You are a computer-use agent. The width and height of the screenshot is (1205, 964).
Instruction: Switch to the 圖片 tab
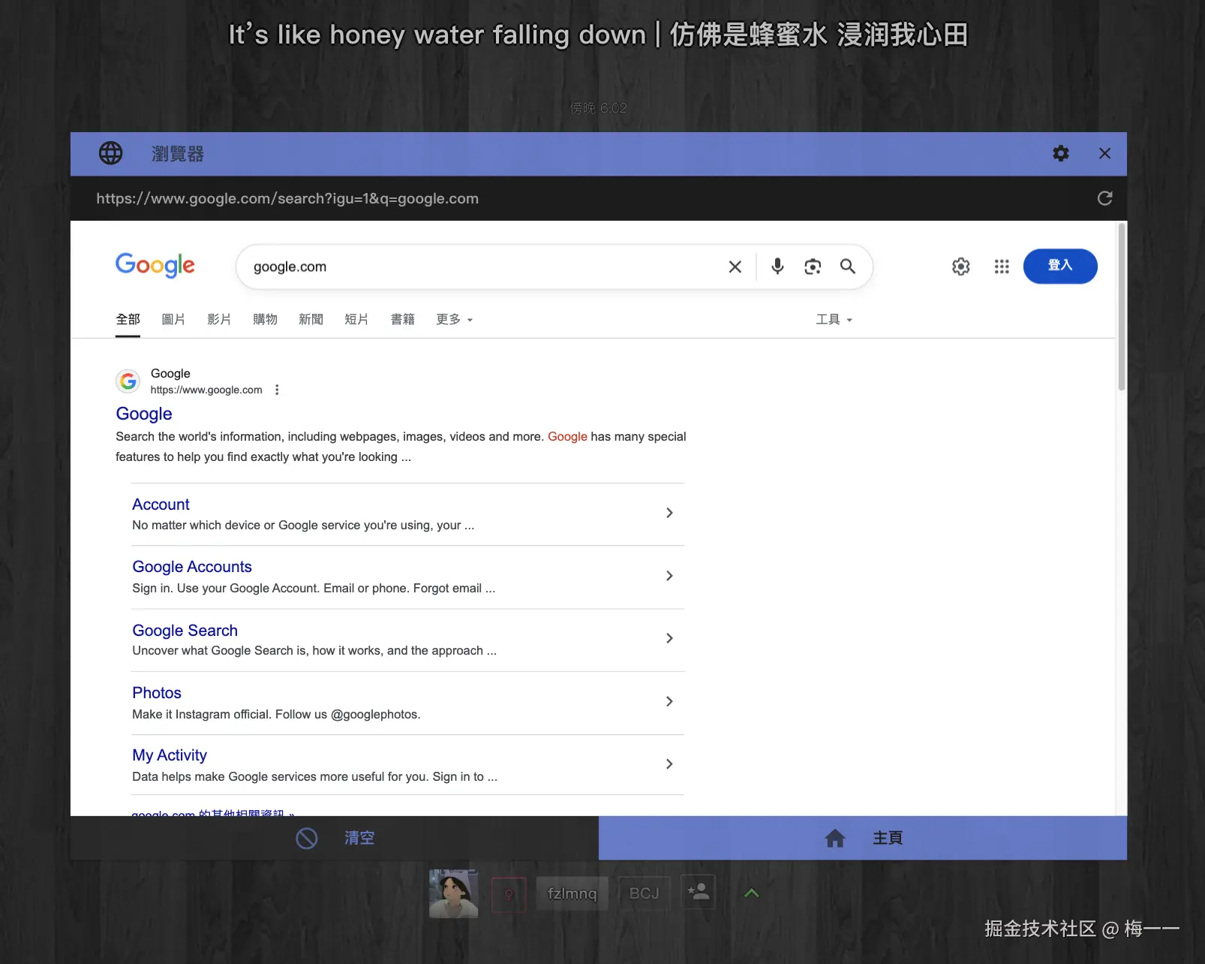[173, 320]
